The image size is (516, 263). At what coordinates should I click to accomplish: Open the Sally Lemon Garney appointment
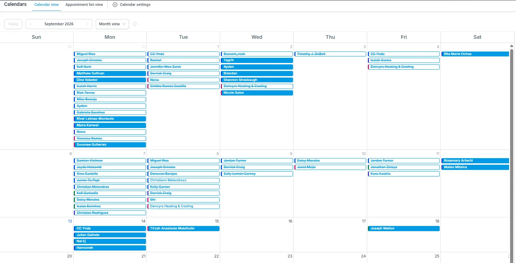pos(257,174)
